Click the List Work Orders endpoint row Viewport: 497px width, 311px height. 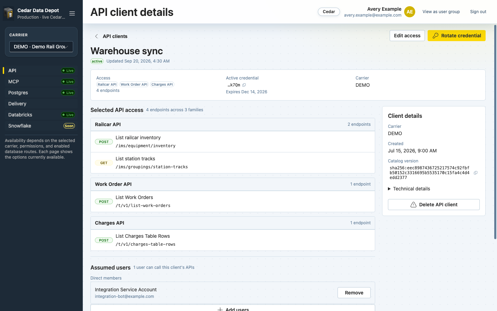(x=233, y=201)
